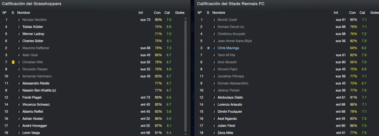This screenshot has height=136, width=379.
Task: Open Alessandro Riedle player profile
Action: click(36, 84)
